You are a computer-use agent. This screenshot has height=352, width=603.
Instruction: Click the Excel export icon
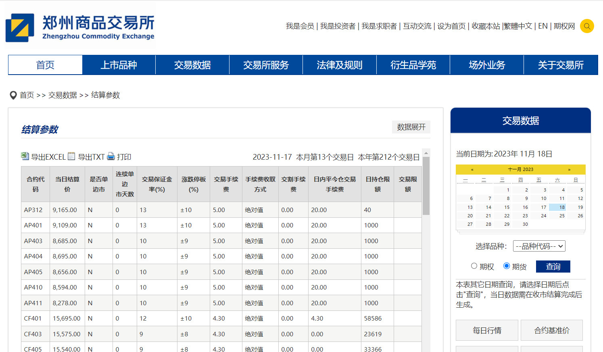[25, 156]
